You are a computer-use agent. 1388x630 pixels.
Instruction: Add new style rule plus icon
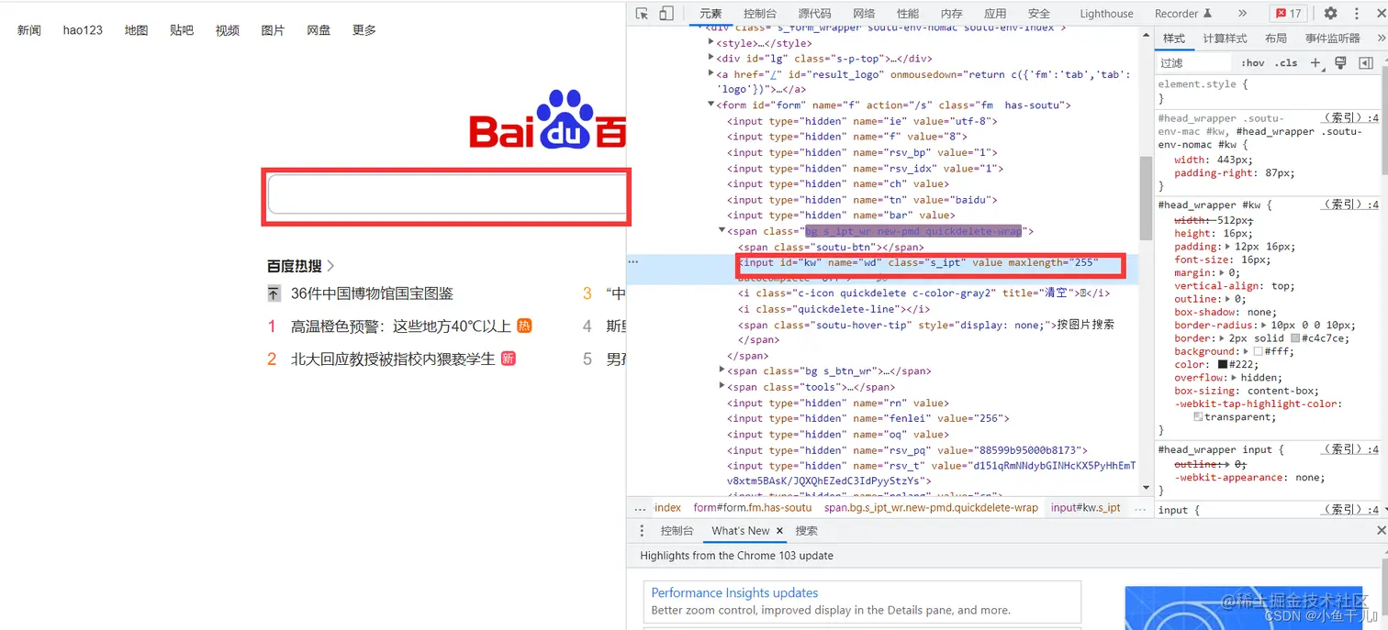[1315, 62]
